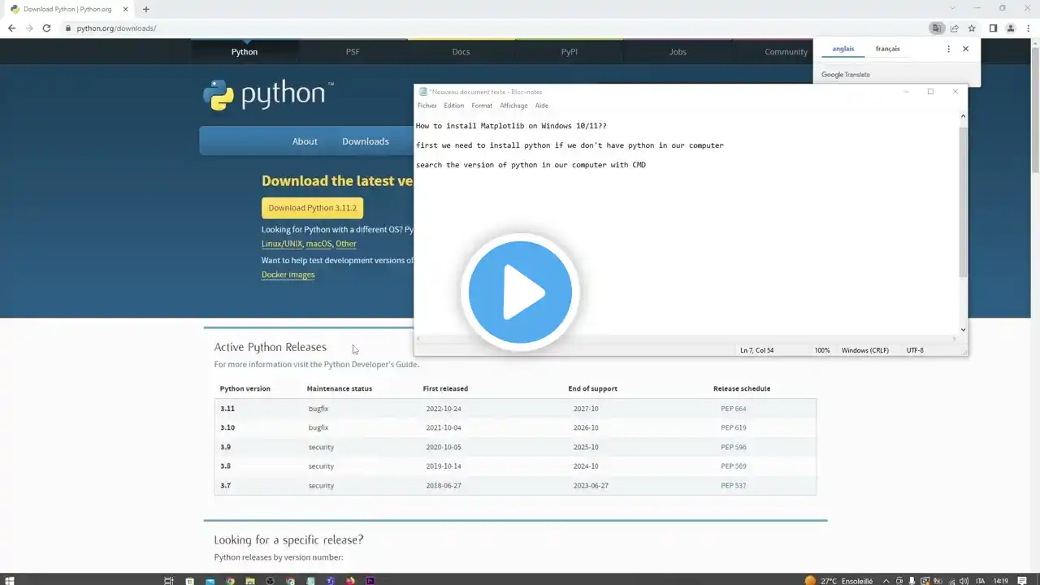Go back to the previous page in browser
This screenshot has width=1040, height=585.
(11, 28)
